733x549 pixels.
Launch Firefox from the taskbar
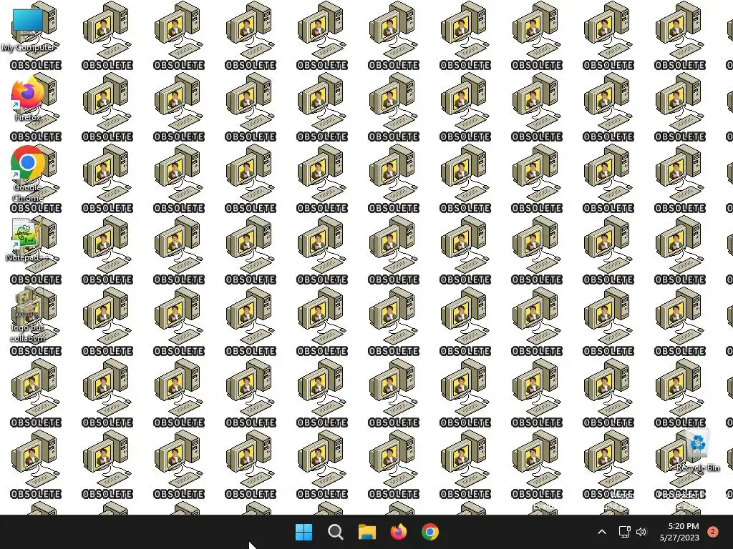point(398,532)
